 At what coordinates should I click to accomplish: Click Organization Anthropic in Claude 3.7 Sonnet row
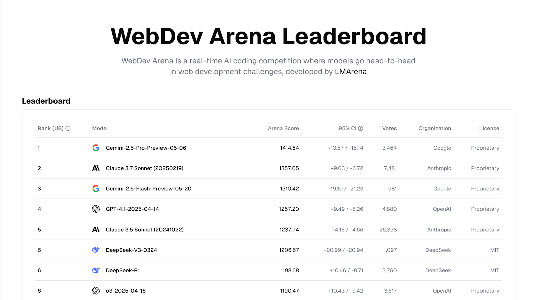[439, 168]
